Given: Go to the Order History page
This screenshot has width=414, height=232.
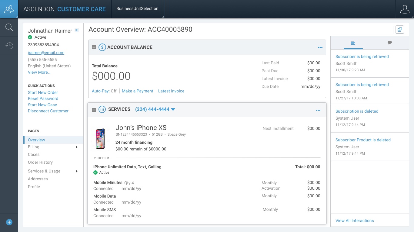Looking at the screenshot, I should 40,162.
